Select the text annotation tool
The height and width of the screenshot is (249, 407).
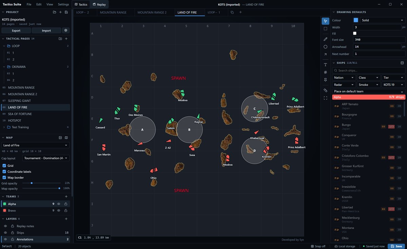325,65
